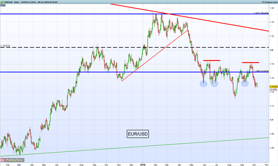This screenshot has width=278, height=166.
Task: Click the 1.06 price axis label
Action: [272, 148]
